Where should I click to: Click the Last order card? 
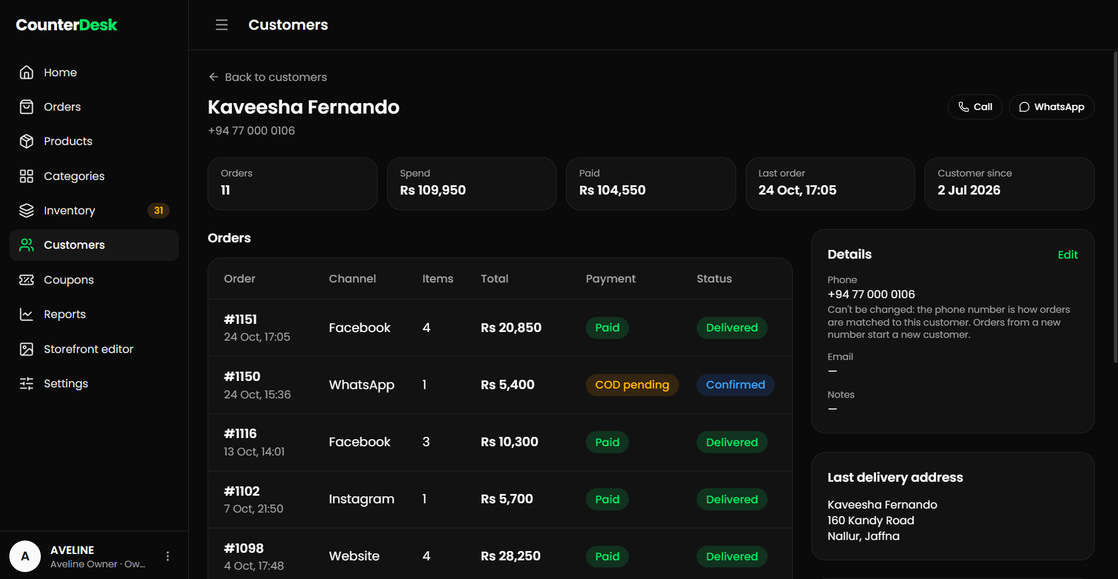pos(830,183)
